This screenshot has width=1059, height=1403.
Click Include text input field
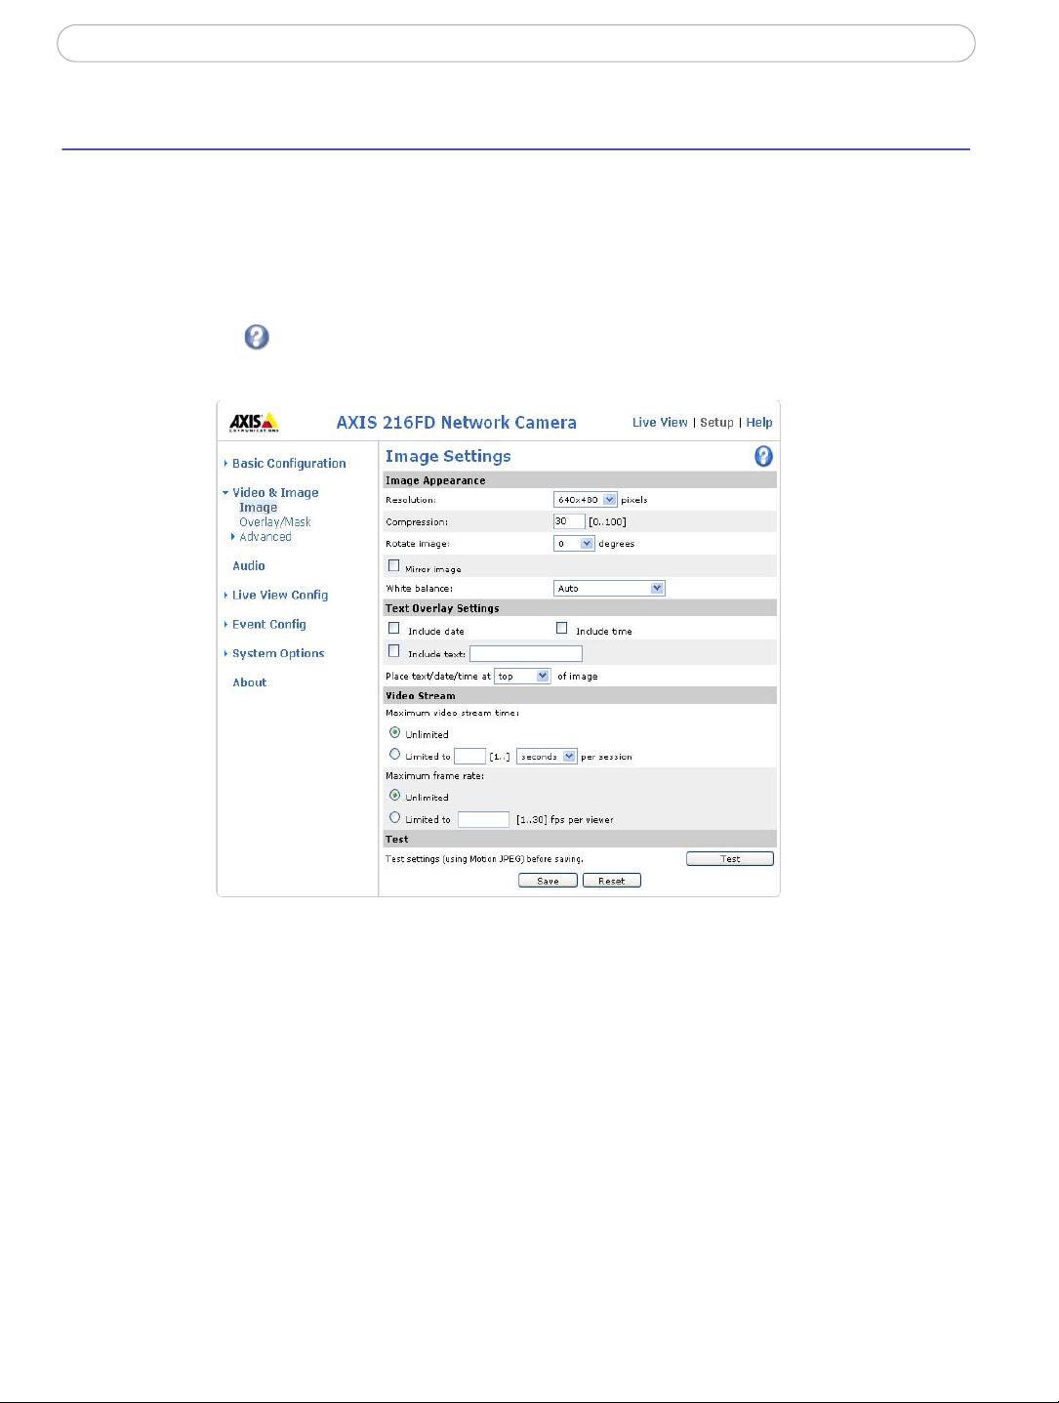coord(526,654)
